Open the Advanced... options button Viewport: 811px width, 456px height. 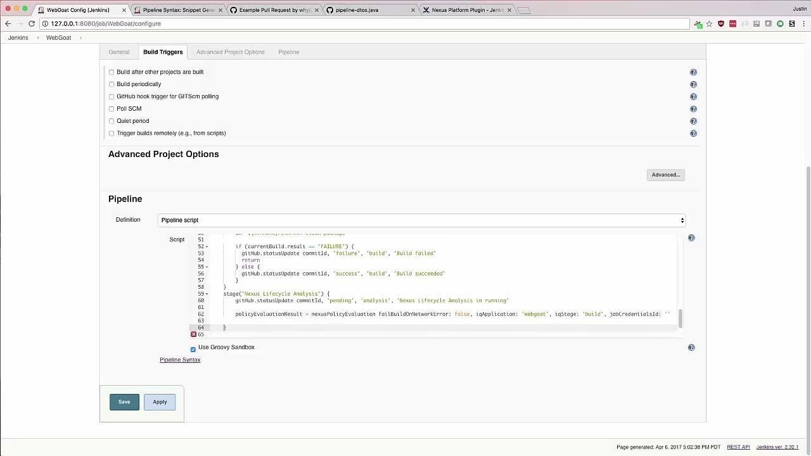click(666, 175)
